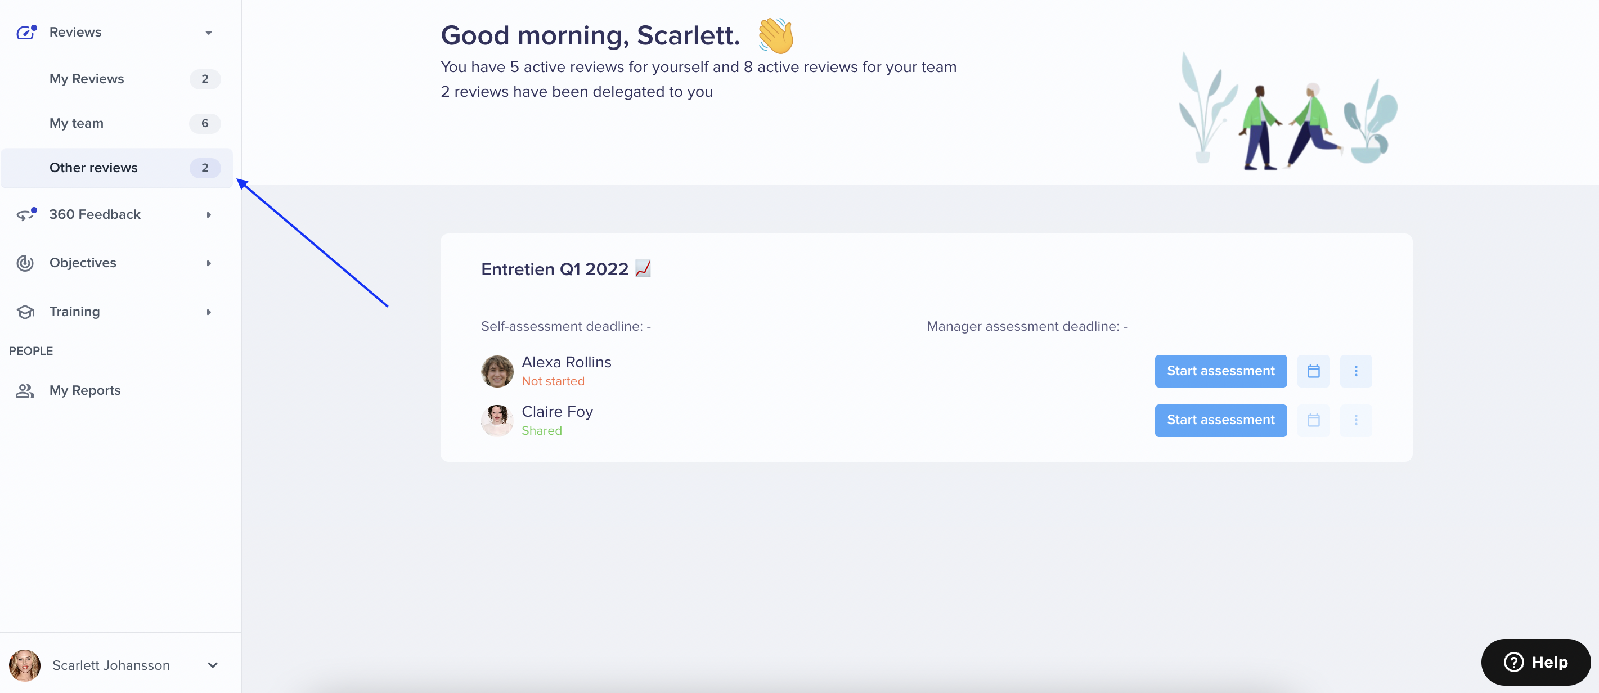
Task: Click the Help button
Action: (x=1535, y=662)
